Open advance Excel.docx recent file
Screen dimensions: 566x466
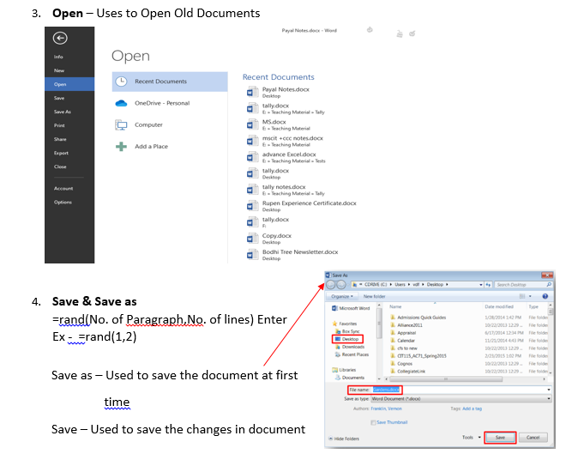(x=286, y=157)
